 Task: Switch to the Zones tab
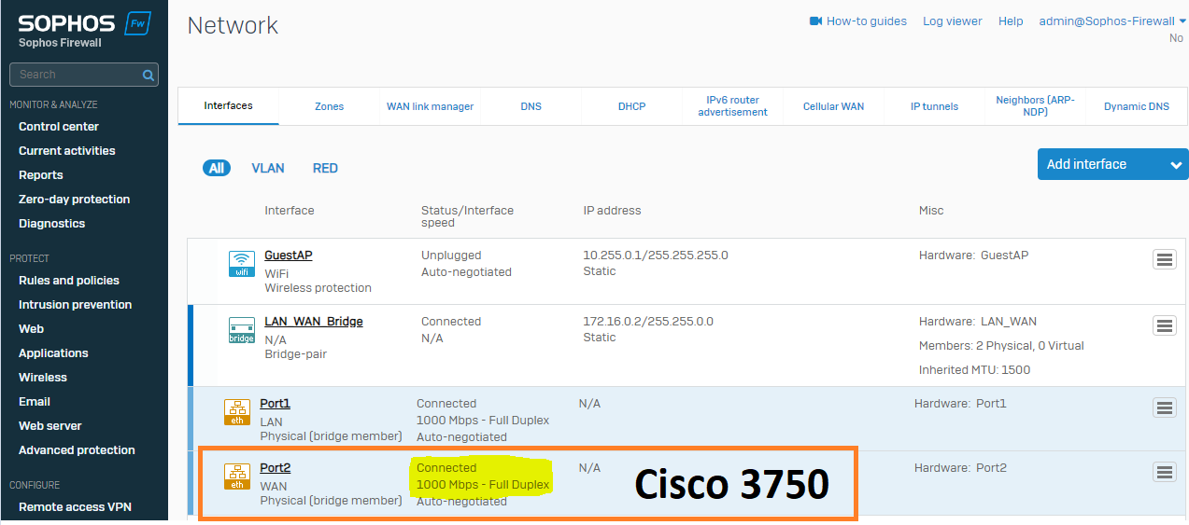[x=329, y=106]
